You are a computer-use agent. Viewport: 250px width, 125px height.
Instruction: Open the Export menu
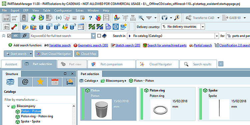coord(15,11)
